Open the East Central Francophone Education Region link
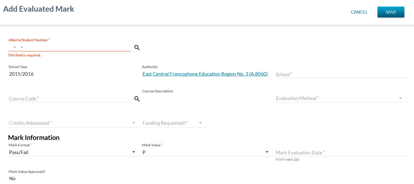Image resolution: width=414 pixels, height=184 pixels. tap(205, 74)
